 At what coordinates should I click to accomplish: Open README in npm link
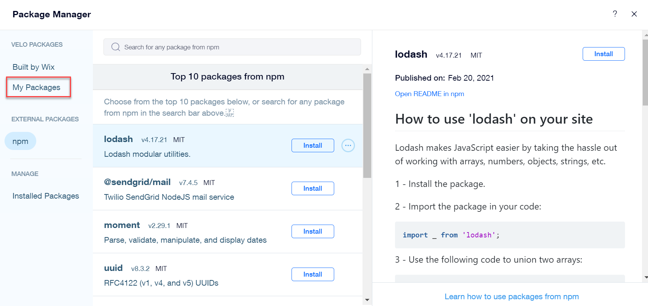click(x=429, y=94)
